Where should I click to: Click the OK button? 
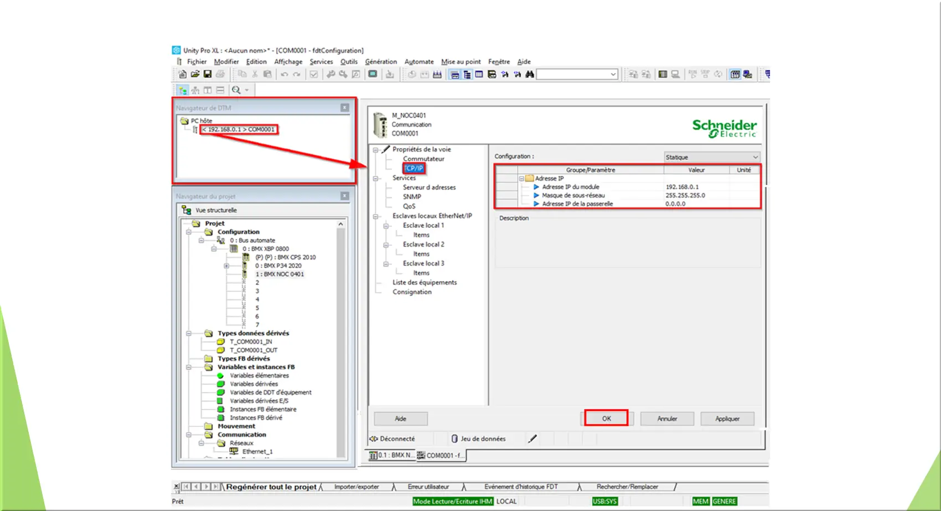606,419
